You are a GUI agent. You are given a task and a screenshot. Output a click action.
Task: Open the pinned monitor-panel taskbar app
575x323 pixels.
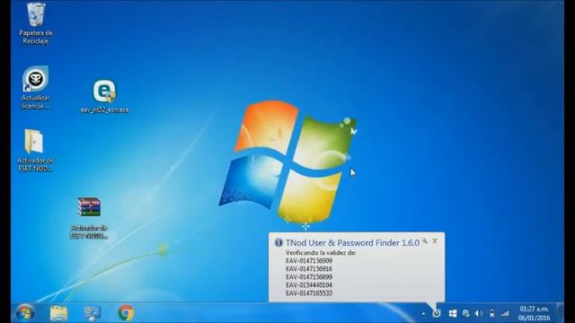click(92, 313)
